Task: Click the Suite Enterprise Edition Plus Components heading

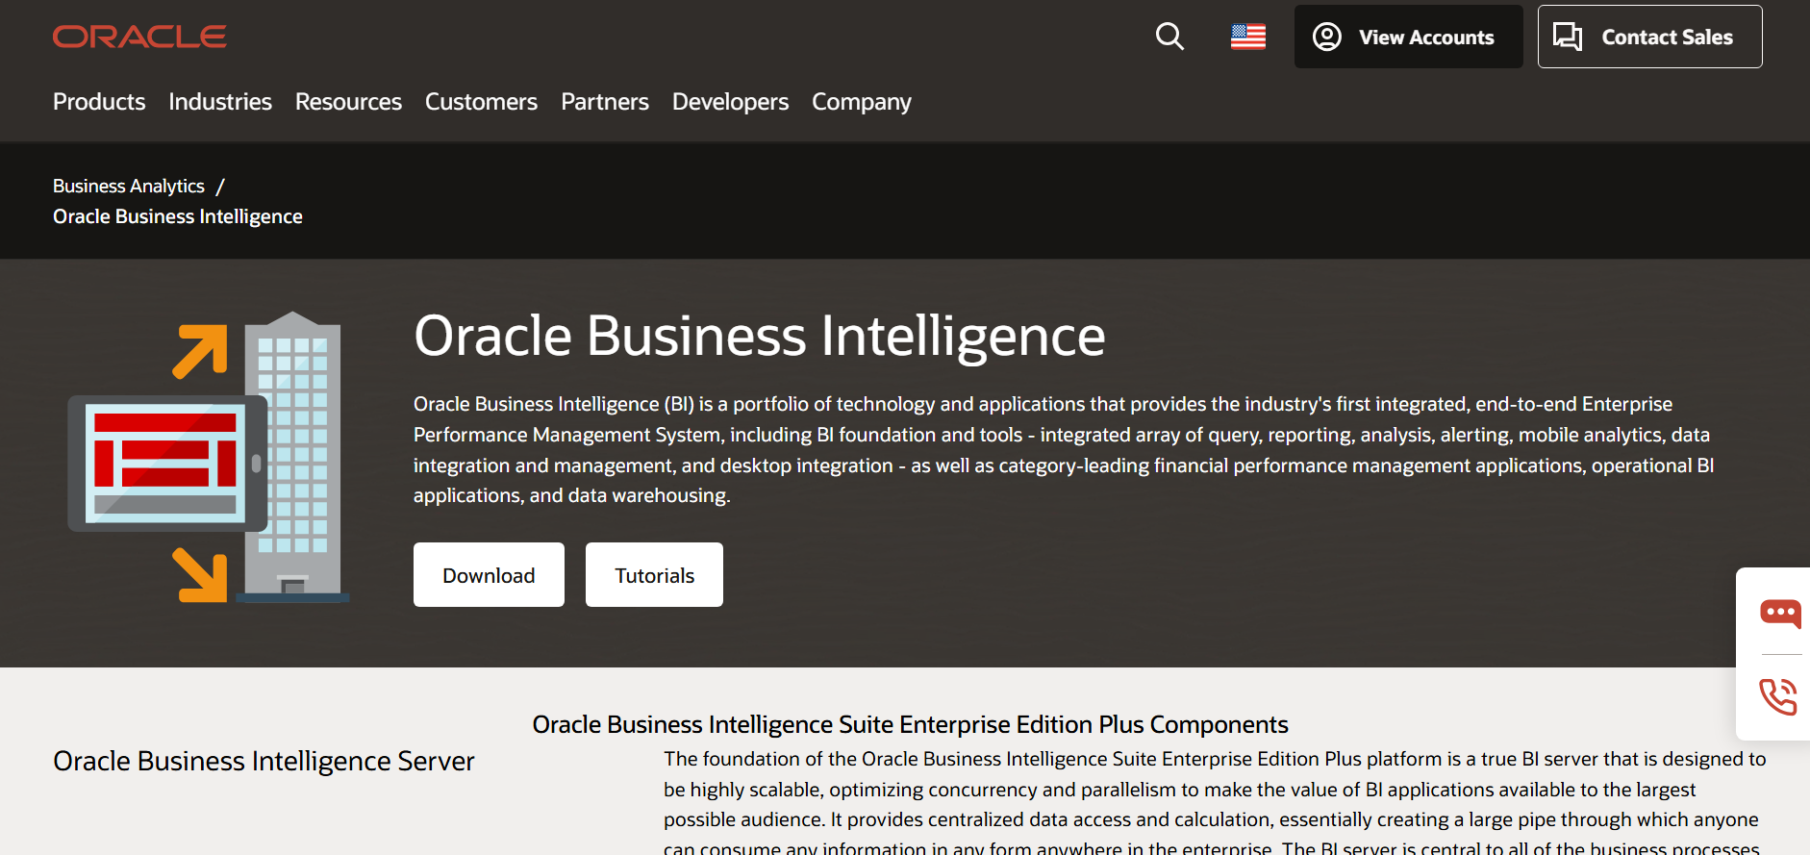Action: tap(910, 724)
